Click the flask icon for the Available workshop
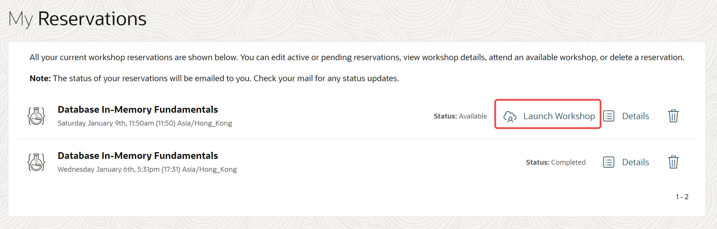This screenshot has width=717, height=229. click(36, 116)
